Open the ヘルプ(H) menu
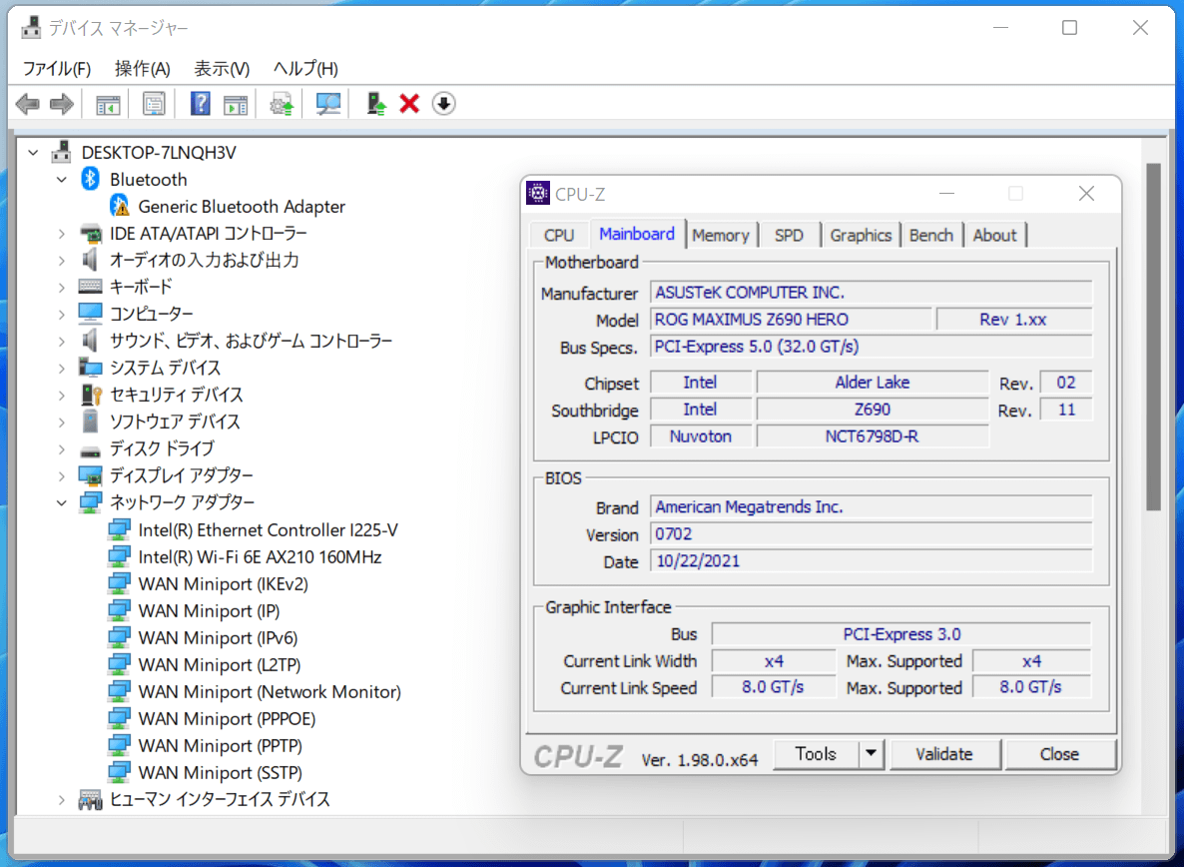 [305, 69]
